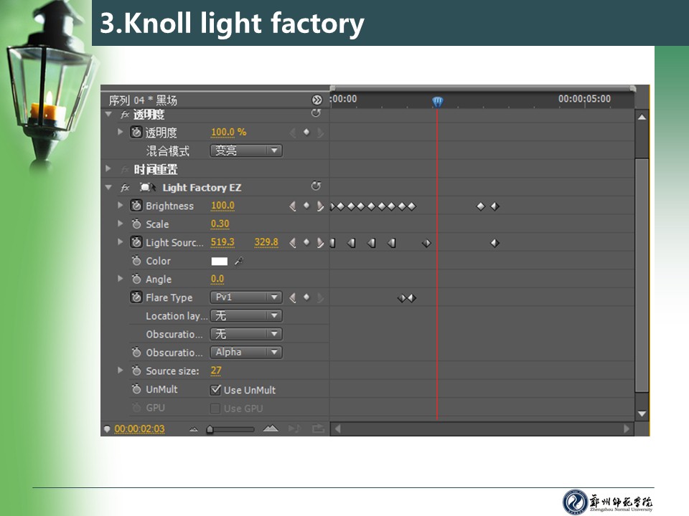Viewport: 689px width, 516px height.
Task: Toggle stopwatch animation for 透明度 property
Action: 136,132
